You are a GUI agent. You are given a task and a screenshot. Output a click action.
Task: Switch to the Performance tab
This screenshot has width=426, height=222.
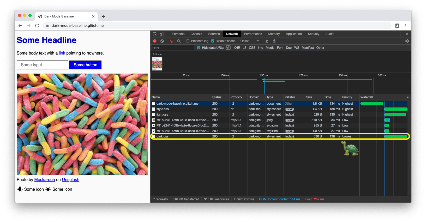[x=253, y=34]
